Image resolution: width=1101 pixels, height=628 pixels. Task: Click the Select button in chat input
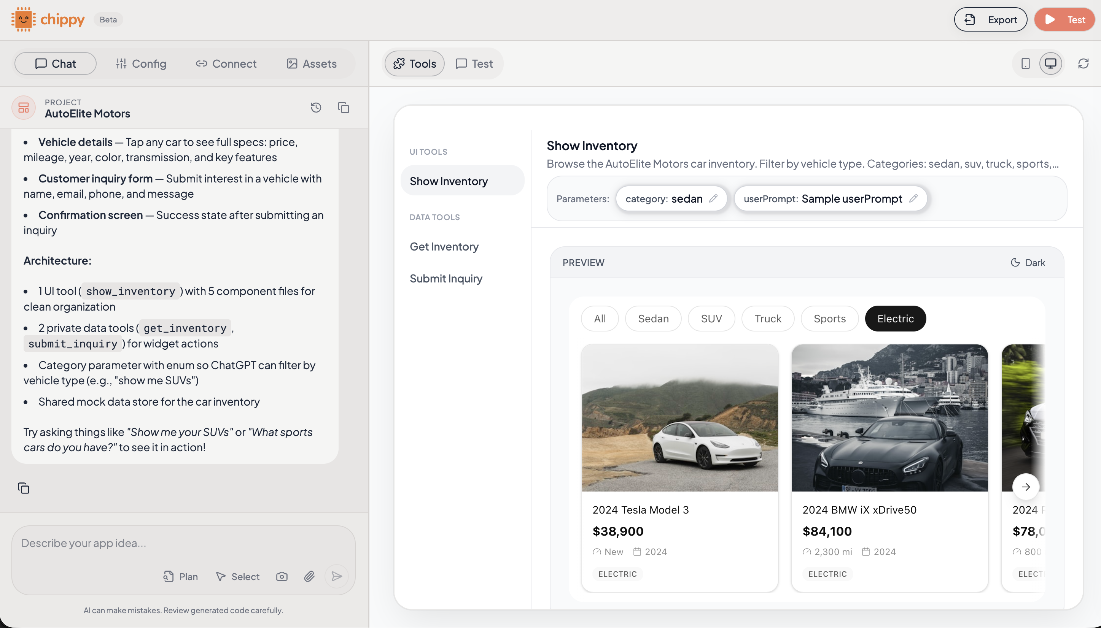(x=237, y=577)
